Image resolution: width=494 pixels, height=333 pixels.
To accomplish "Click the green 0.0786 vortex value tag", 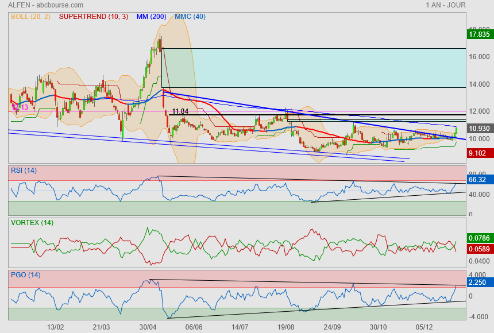I will tap(479, 237).
